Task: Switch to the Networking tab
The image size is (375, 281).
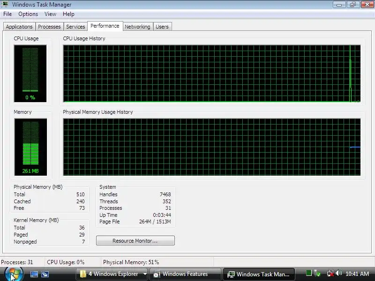Action: point(137,27)
